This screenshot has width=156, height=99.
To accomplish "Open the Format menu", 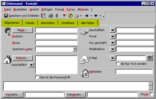I will click(x=60, y=9).
